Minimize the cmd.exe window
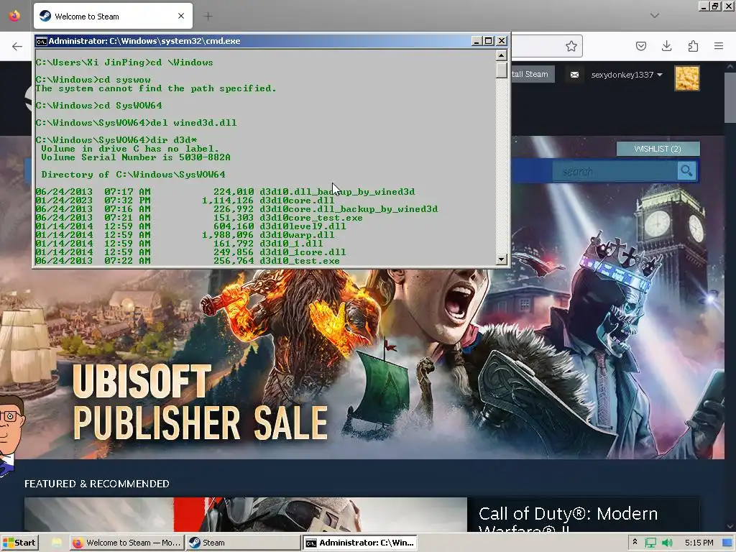 pos(477,41)
